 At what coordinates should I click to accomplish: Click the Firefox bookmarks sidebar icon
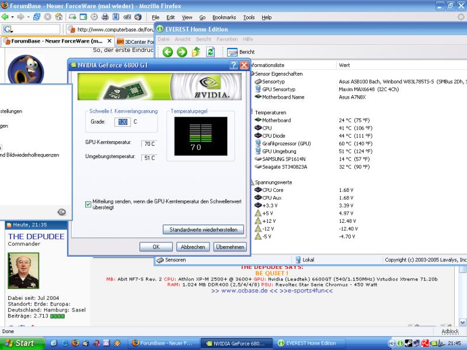tap(116, 17)
